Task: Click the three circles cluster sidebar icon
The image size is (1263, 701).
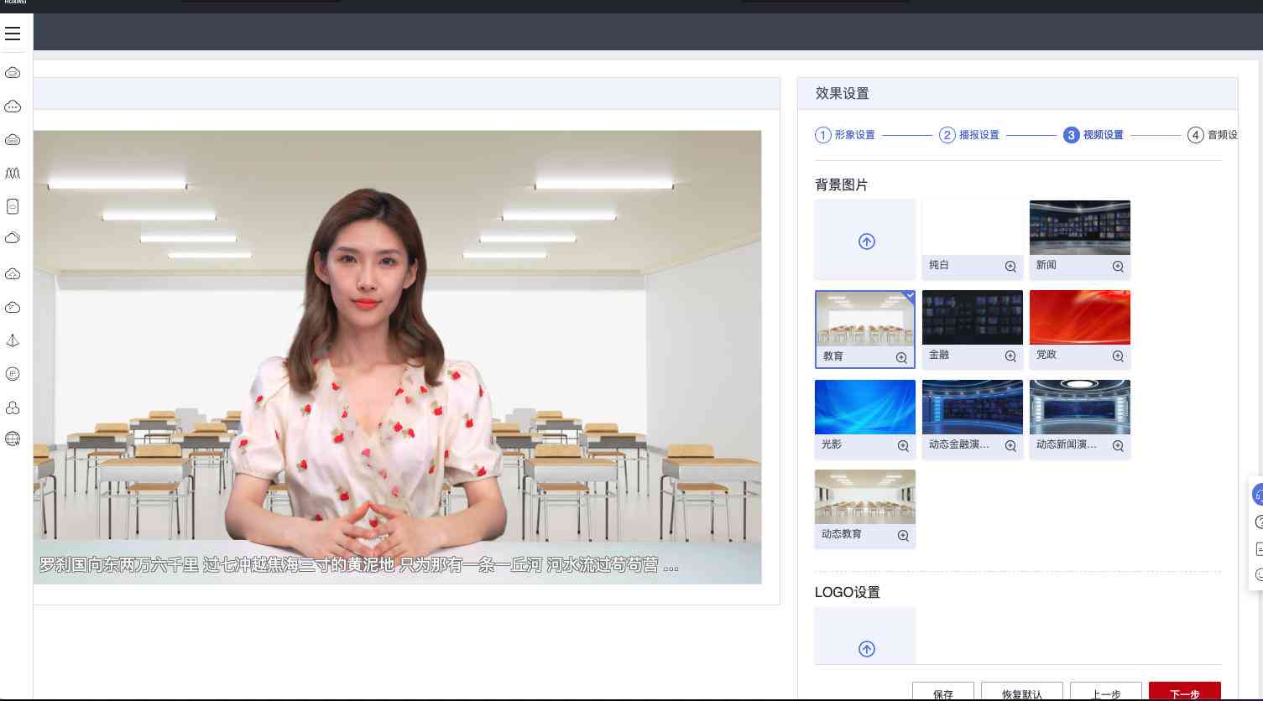Action: click(x=13, y=408)
